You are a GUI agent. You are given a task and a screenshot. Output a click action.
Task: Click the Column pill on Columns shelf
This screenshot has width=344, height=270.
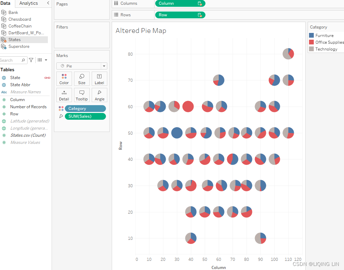pyautogui.click(x=180, y=3)
